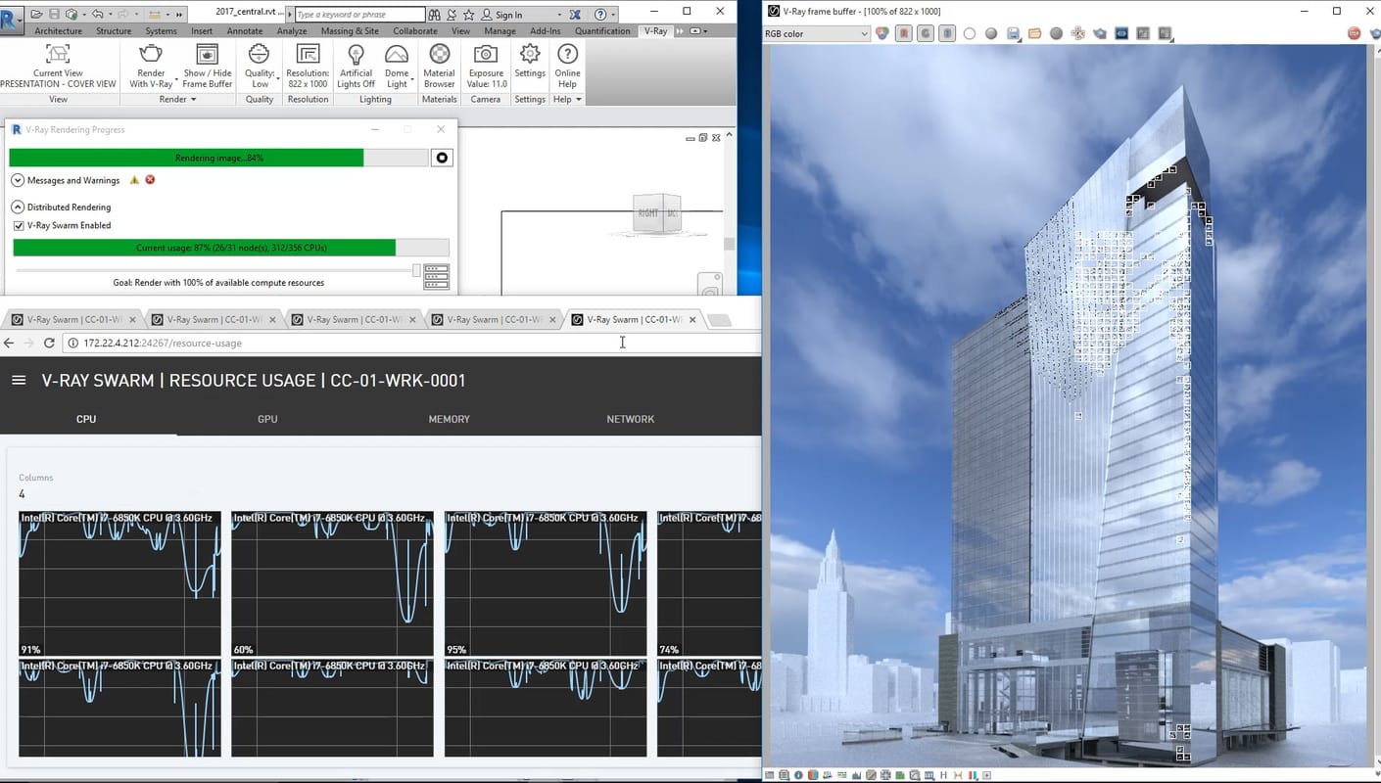The image size is (1381, 783).
Task: Click Show / Hide Frame Buffer
Action: [x=208, y=67]
